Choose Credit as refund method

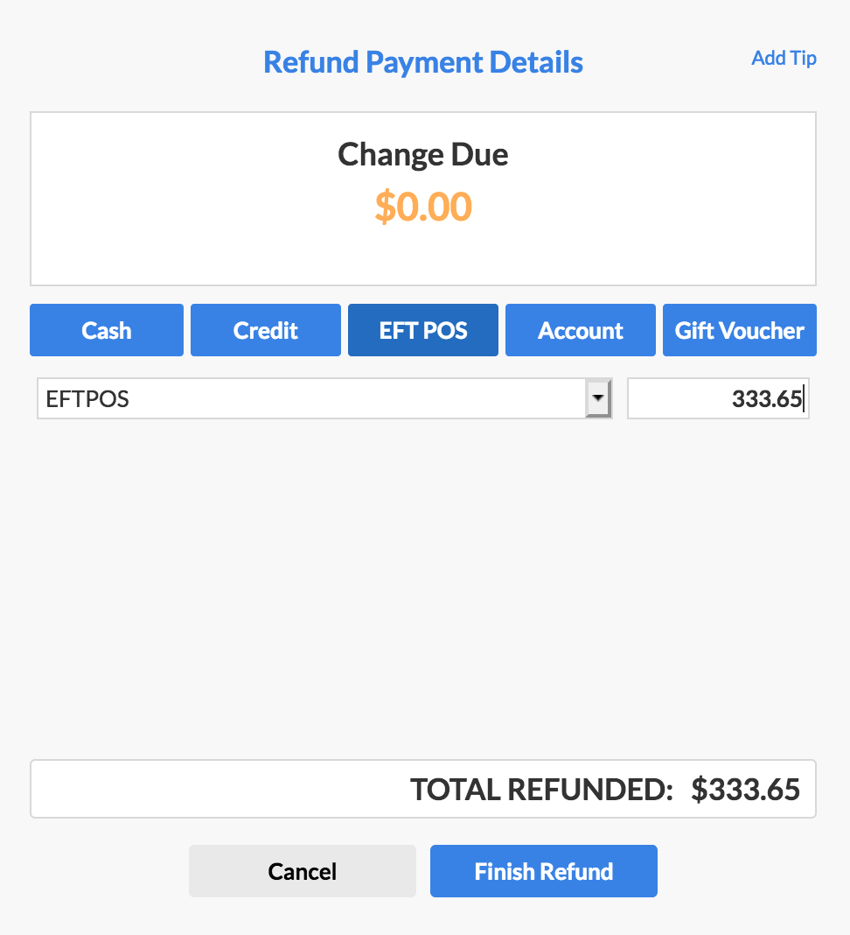point(266,330)
